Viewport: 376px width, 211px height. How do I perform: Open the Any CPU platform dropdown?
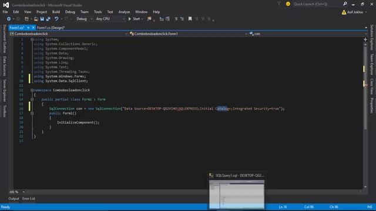[x=110, y=19]
